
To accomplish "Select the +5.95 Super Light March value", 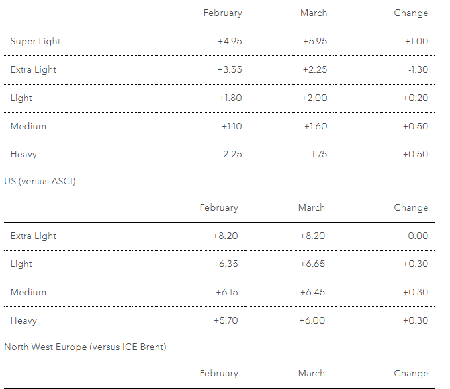I will 314,41.
